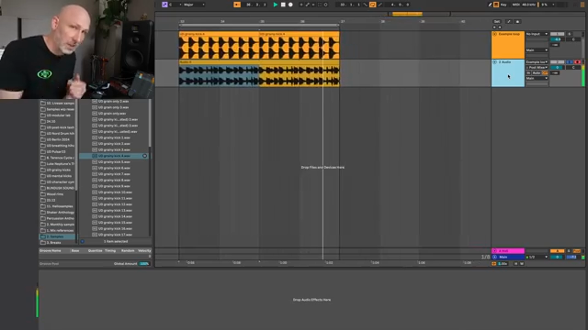Click the lock envelopes icon above tracks
The width and height of the screenshot is (588, 330).
point(518,22)
